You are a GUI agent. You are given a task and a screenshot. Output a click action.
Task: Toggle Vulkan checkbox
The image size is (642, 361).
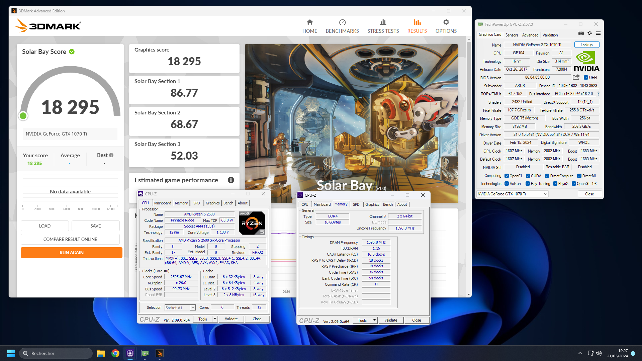coord(507,184)
